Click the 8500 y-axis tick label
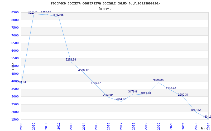The width and height of the screenshot is (211, 131). 15,12
